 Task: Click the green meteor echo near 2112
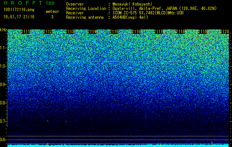click(48, 121)
